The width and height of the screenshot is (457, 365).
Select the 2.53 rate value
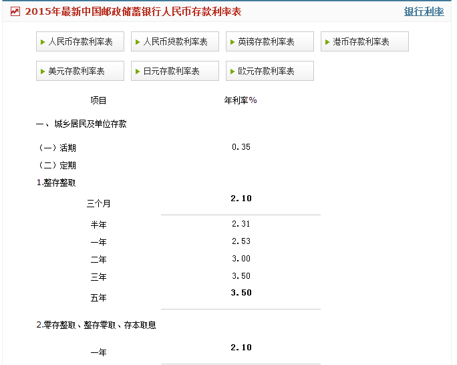pos(241,241)
